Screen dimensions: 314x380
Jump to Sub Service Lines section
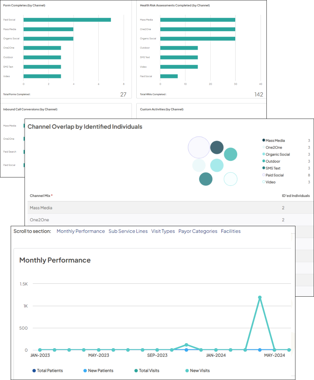coord(128,231)
